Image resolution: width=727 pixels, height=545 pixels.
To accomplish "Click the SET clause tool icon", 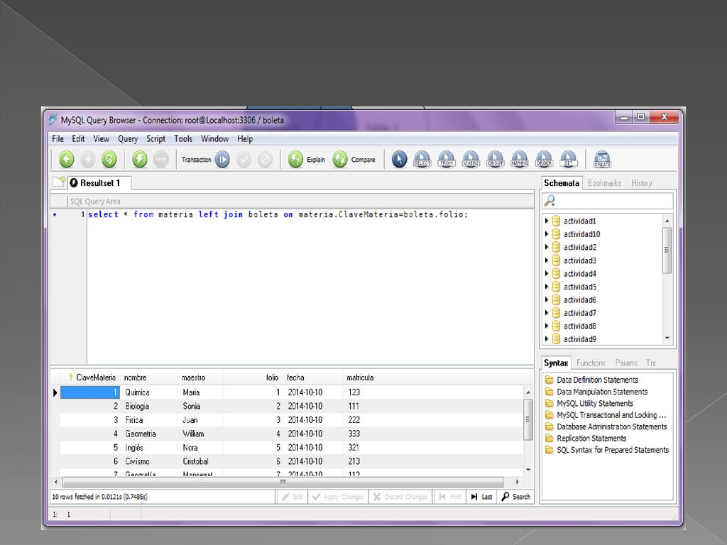I will coord(569,160).
